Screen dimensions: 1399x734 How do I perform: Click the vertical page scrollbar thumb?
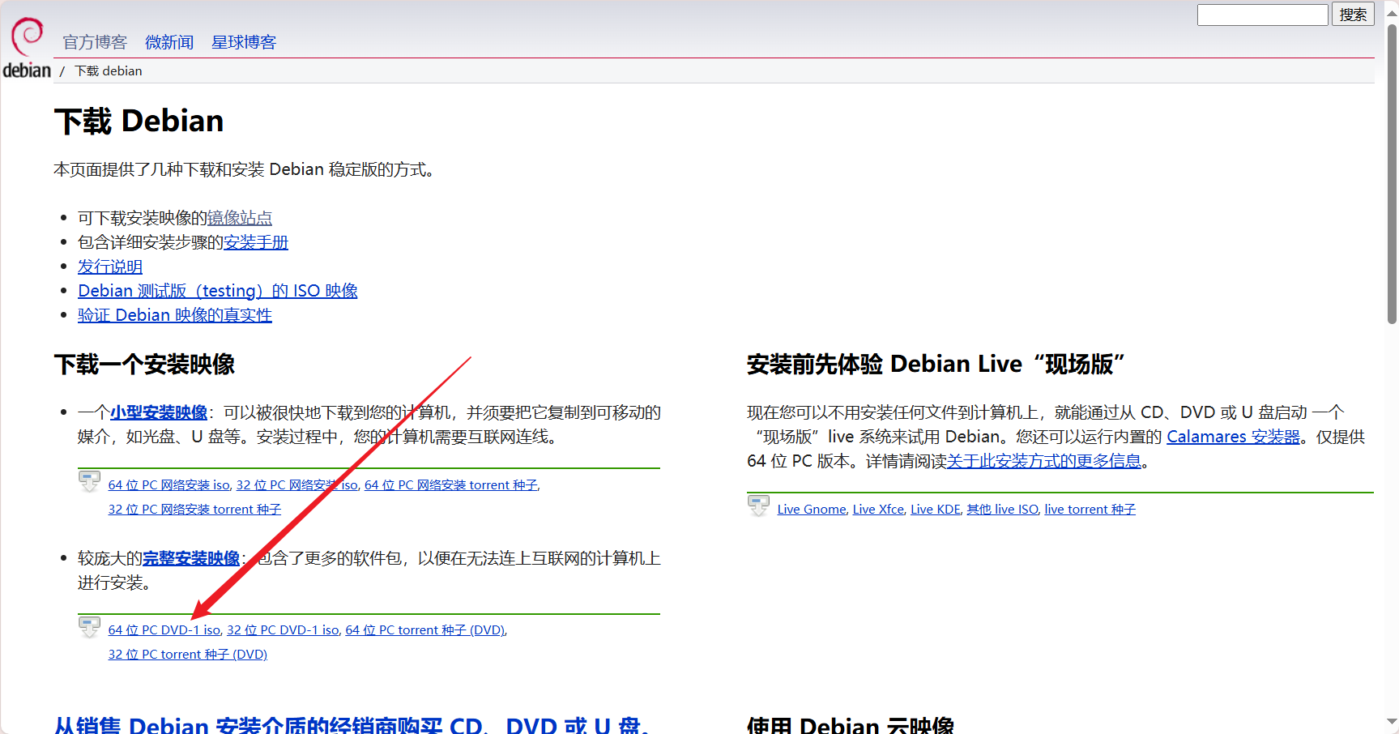(x=1392, y=174)
